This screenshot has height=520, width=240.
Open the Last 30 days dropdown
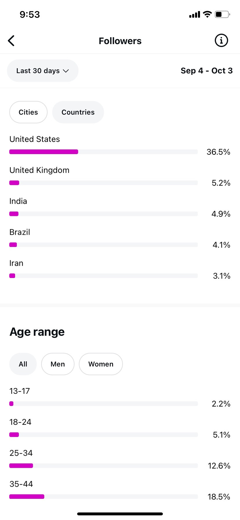43,71
